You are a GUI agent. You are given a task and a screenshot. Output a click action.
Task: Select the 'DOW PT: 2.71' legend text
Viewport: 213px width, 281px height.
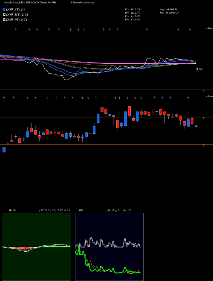[x=17, y=20]
